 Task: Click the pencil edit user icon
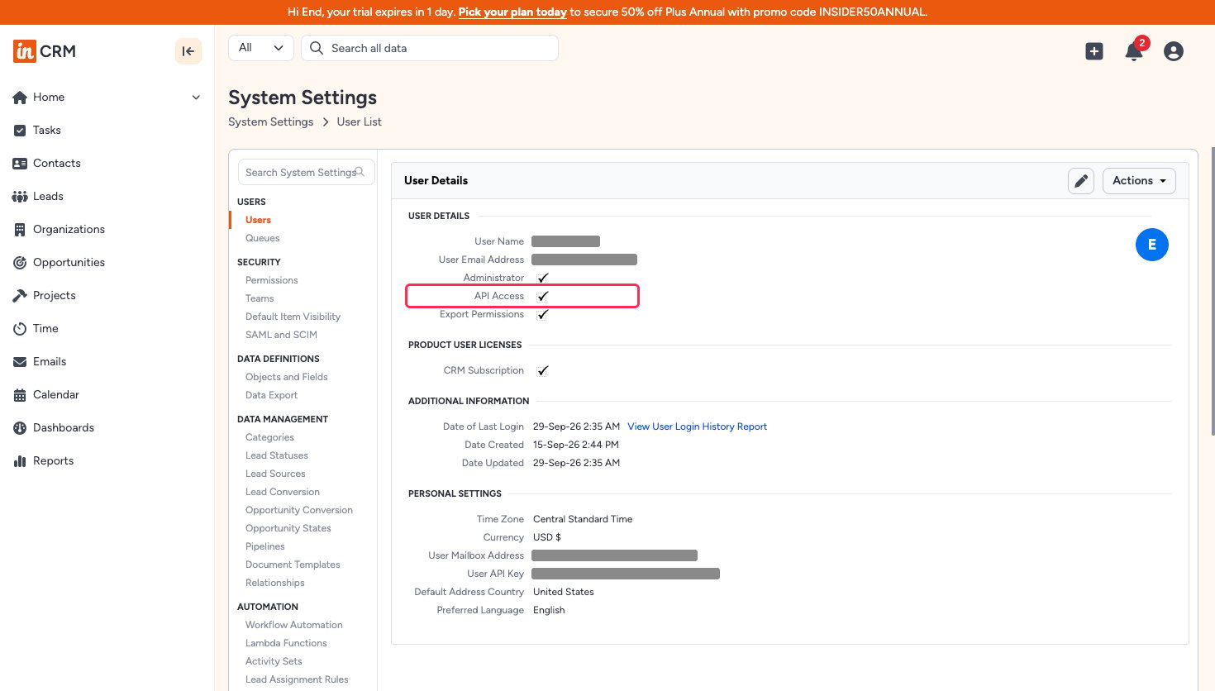(x=1081, y=181)
